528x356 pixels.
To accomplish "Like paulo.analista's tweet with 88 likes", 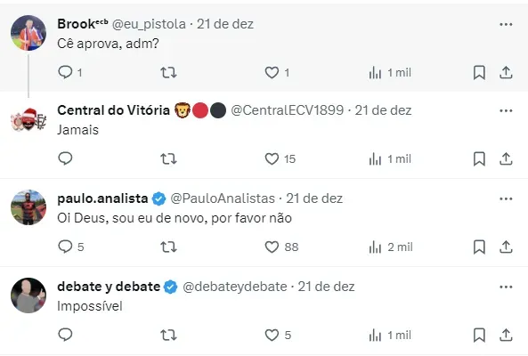I will coord(272,247).
